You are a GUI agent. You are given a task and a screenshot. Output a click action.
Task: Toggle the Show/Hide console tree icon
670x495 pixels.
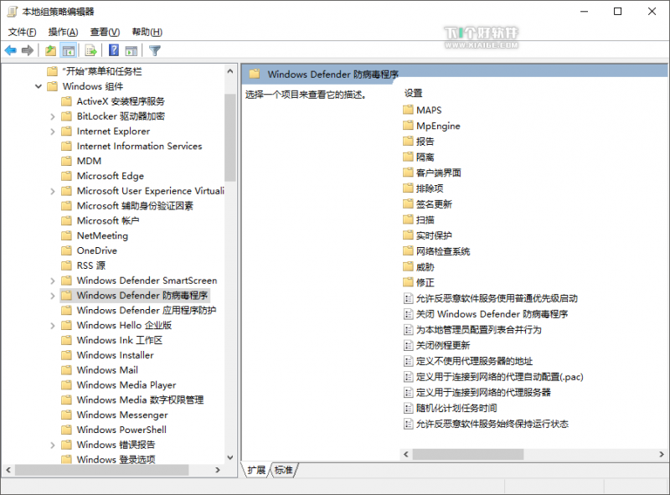click(x=69, y=50)
